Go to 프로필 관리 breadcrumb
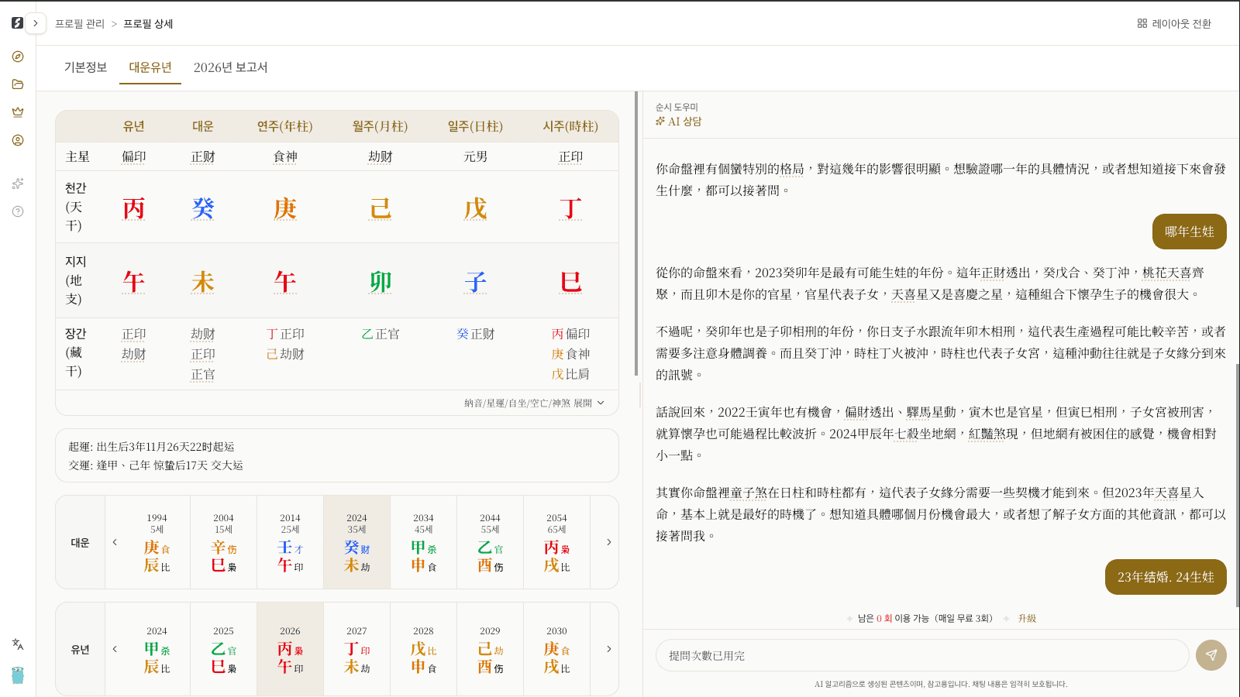Screen dimensions: 1240x697 click(x=80, y=24)
